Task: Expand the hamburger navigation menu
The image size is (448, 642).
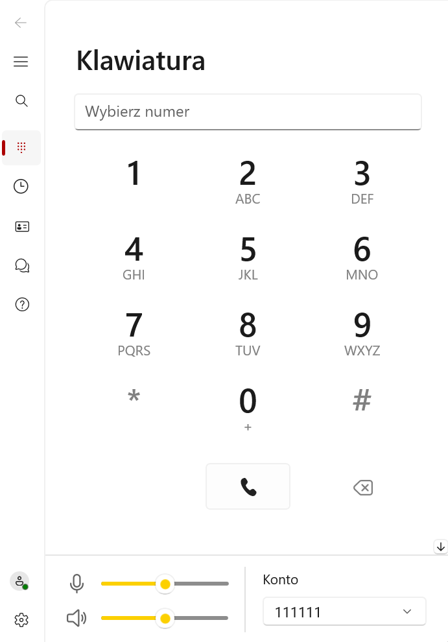Action: 21,62
